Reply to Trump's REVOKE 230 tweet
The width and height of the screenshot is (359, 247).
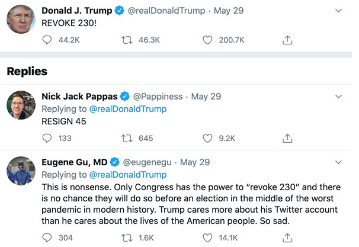47,40
